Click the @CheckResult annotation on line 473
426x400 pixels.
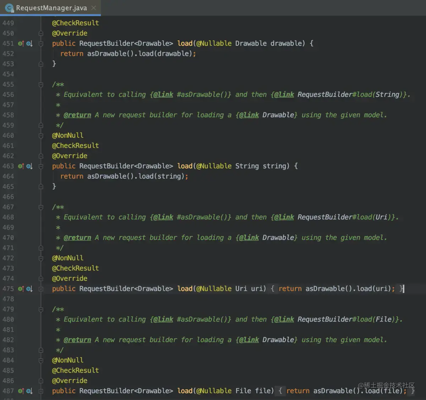pyautogui.click(x=75, y=268)
